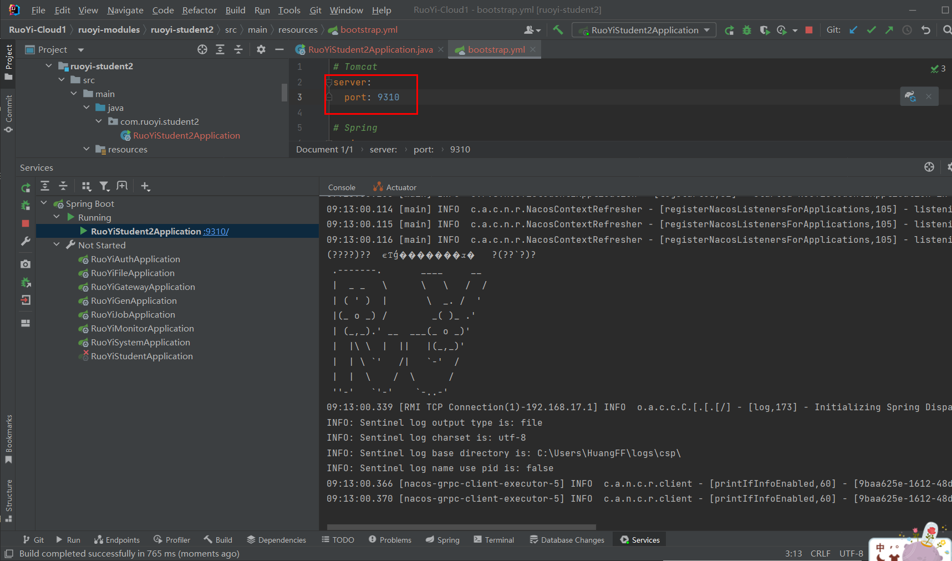Viewport: 952px width, 561px height.
Task: Open the Tools menu
Action: [x=289, y=10]
